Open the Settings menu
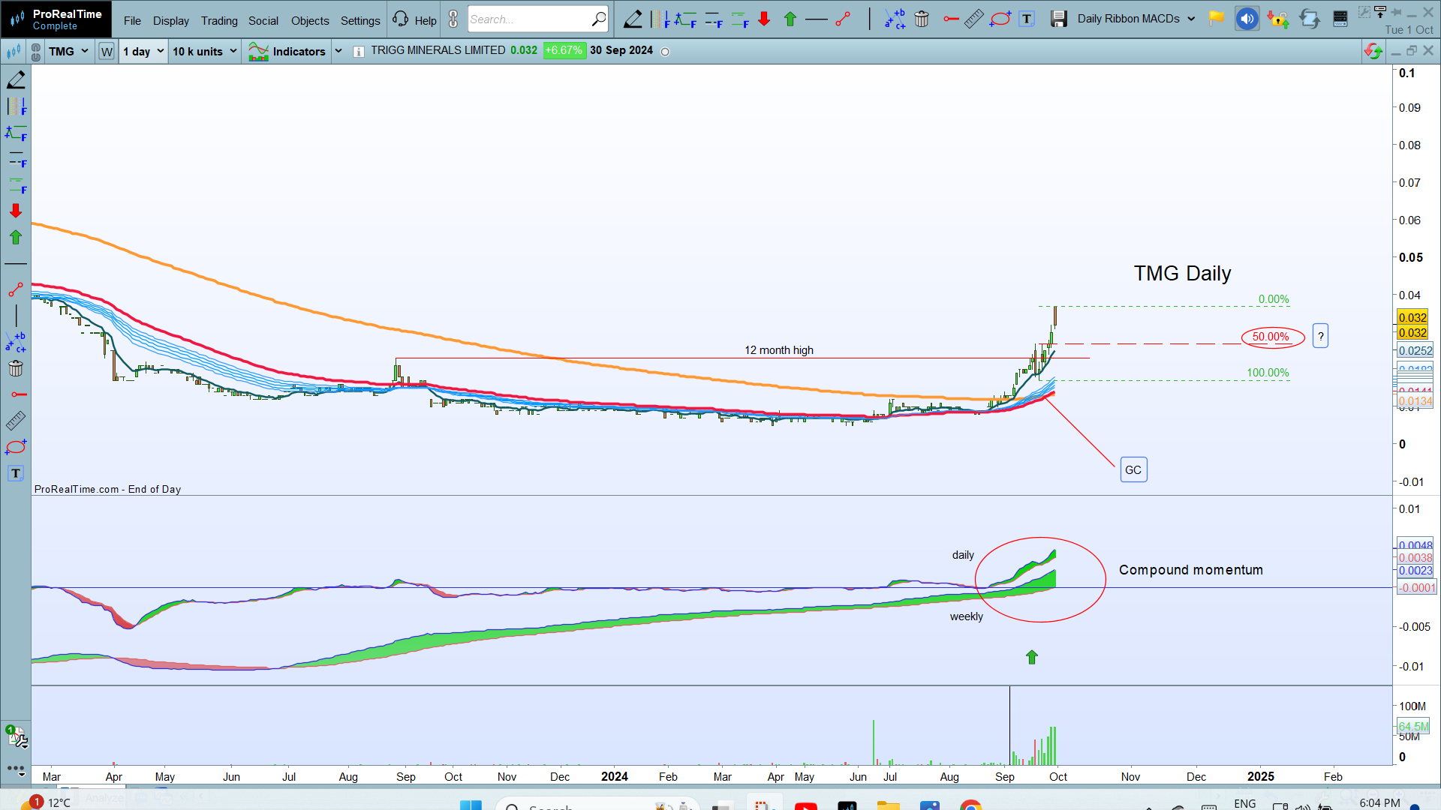The height and width of the screenshot is (810, 1441). tap(360, 21)
